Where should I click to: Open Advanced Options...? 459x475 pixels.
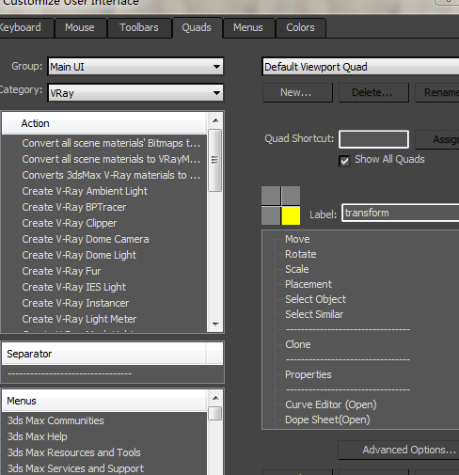[399, 450]
